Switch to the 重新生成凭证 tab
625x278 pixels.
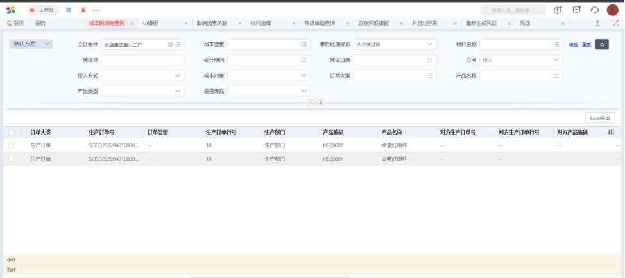click(x=481, y=24)
